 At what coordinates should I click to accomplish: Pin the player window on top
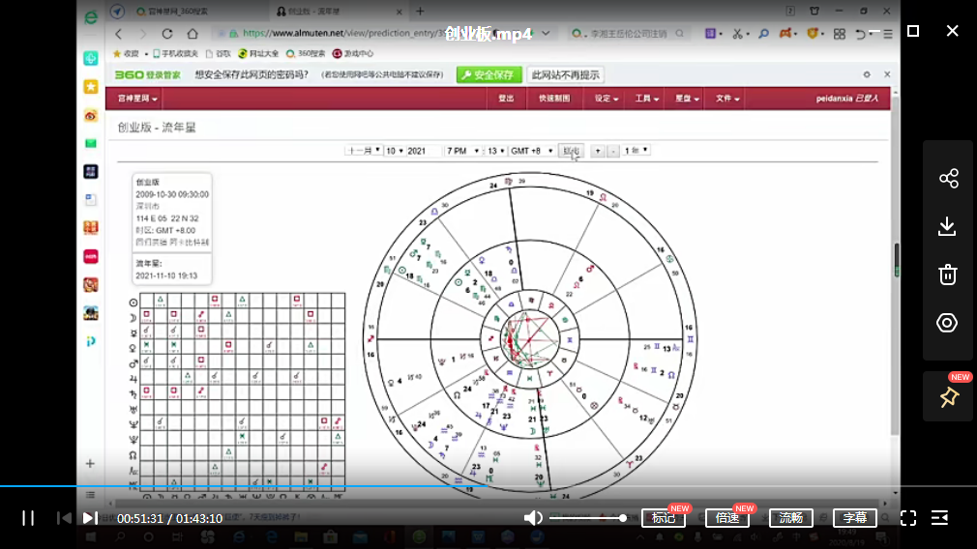pyautogui.click(x=948, y=397)
